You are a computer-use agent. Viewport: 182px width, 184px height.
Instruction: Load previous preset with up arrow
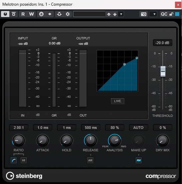[109, 14]
